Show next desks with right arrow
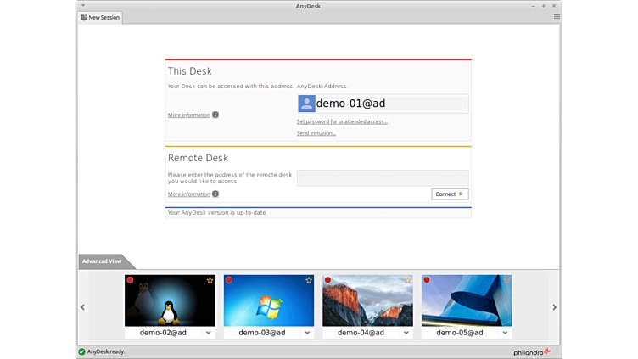 coord(554,307)
